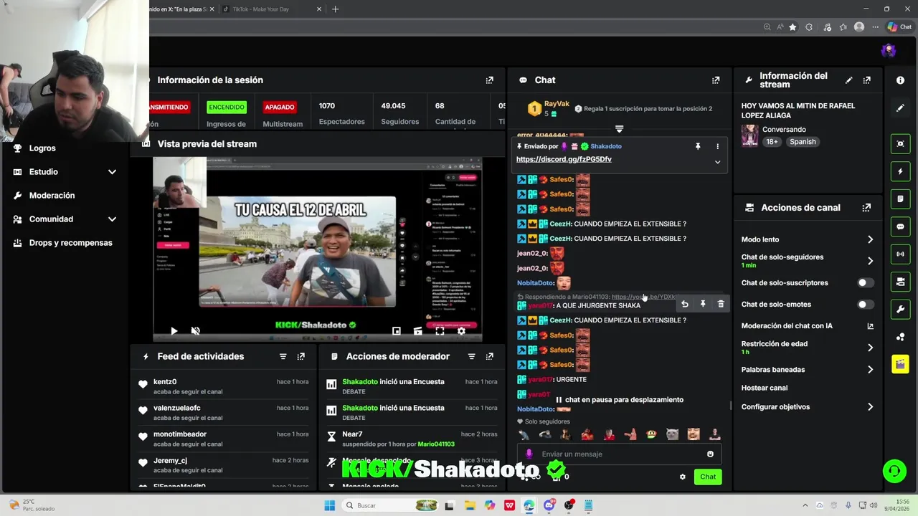
Task: Pin the hovered chat message
Action: point(703,305)
